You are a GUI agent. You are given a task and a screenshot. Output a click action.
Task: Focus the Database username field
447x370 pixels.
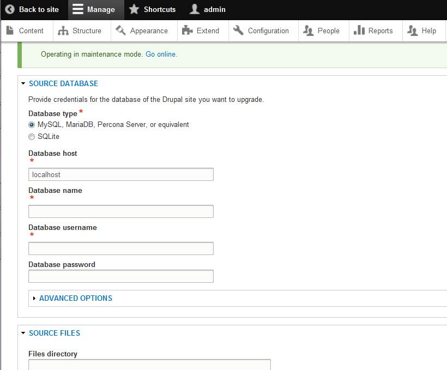click(x=121, y=248)
